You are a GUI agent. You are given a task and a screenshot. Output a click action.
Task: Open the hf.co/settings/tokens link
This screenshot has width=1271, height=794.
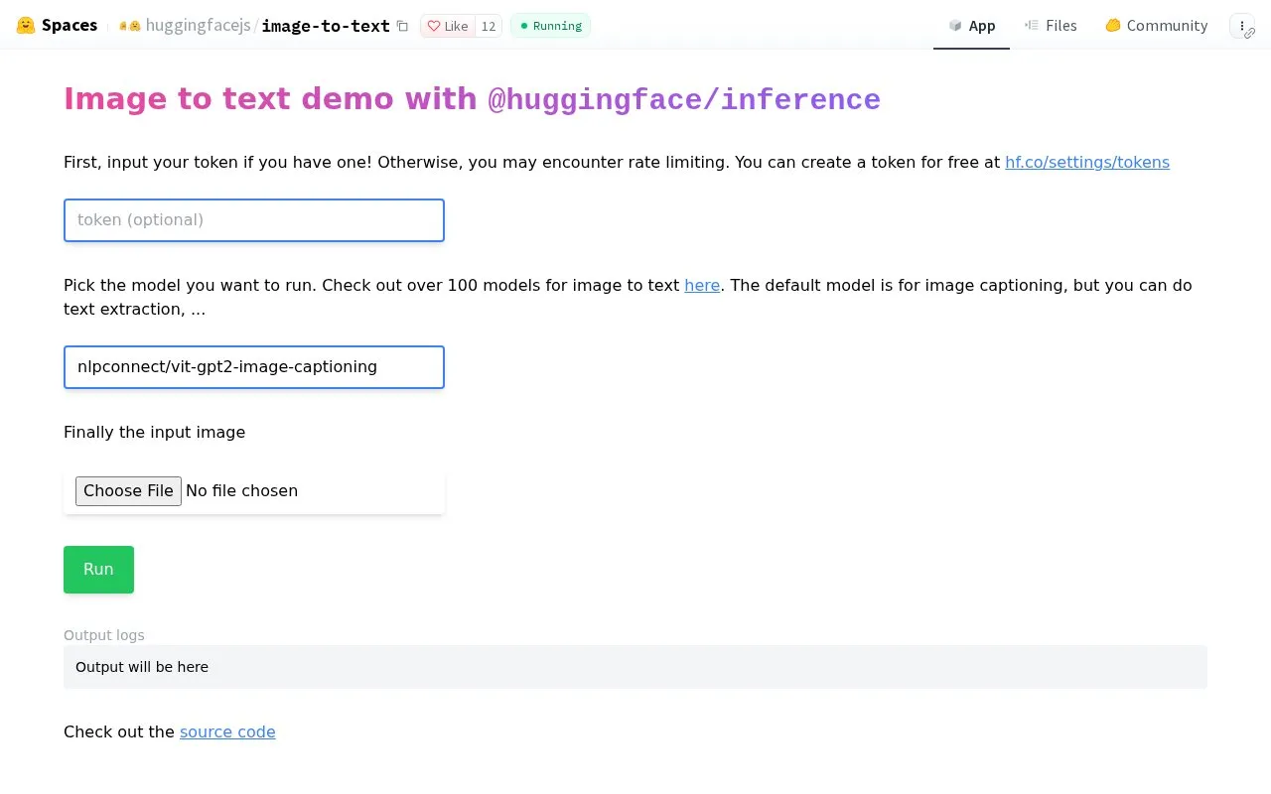point(1087,162)
